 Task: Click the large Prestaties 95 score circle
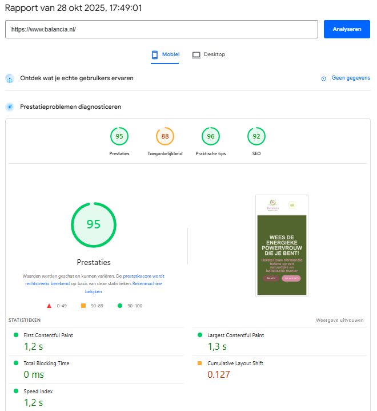click(x=93, y=224)
